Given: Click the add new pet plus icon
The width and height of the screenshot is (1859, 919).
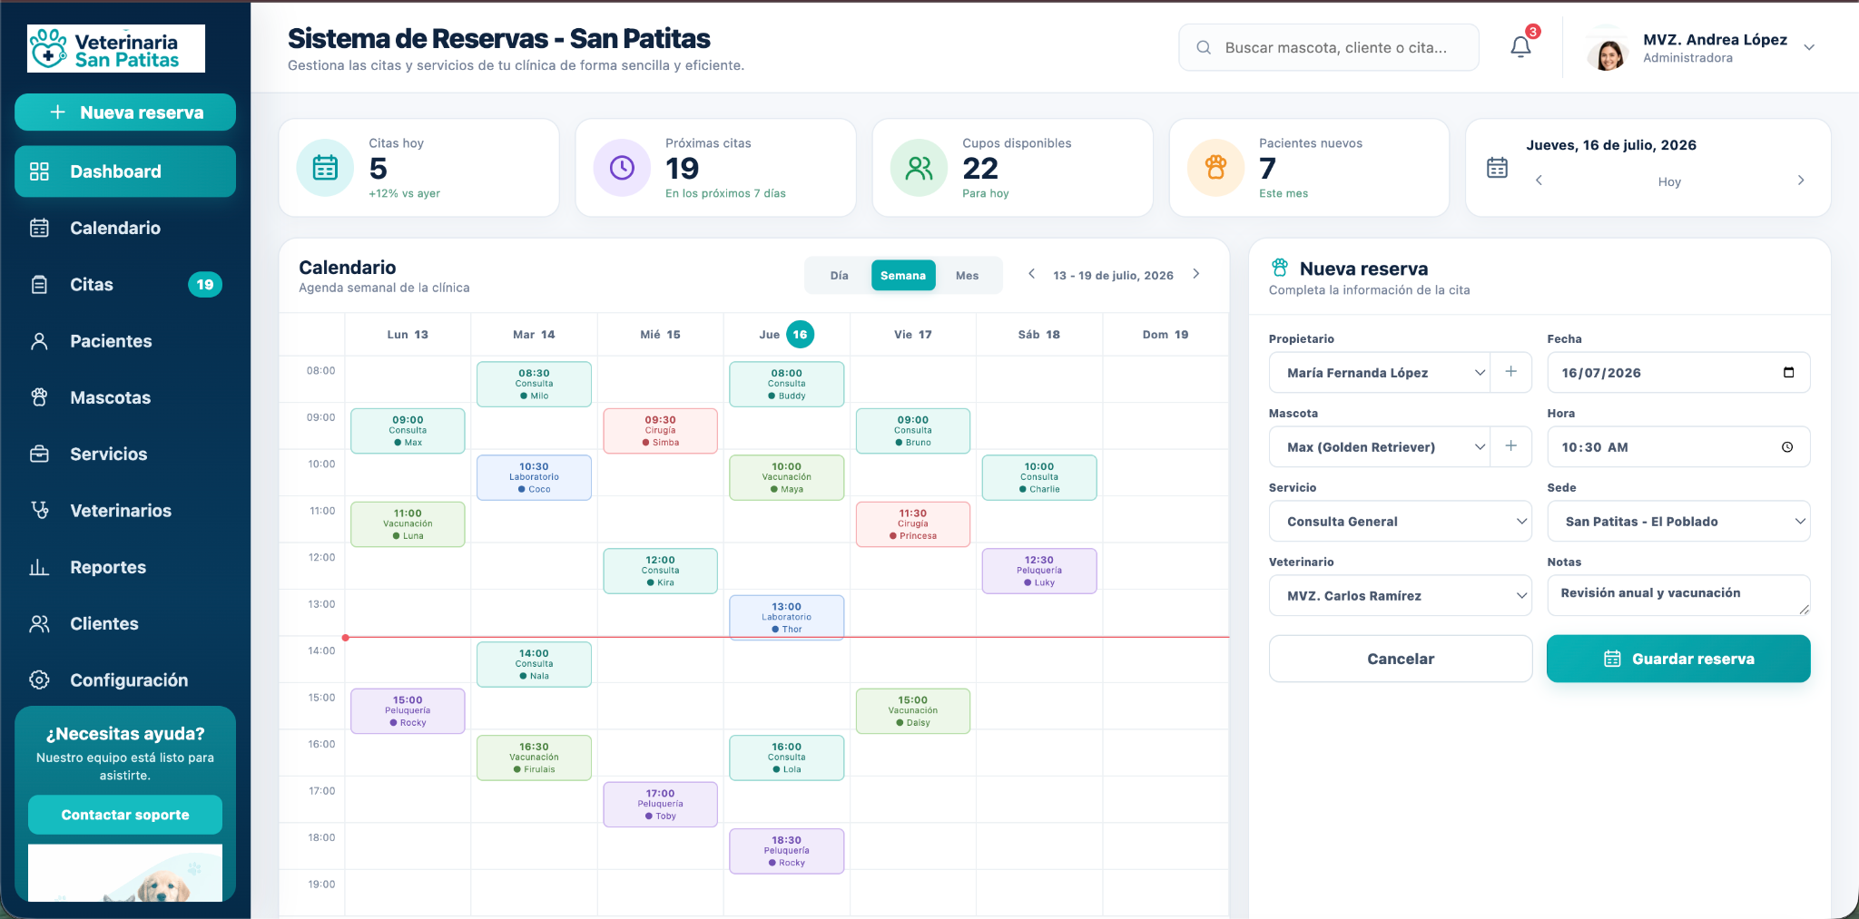Looking at the screenshot, I should (1511, 446).
